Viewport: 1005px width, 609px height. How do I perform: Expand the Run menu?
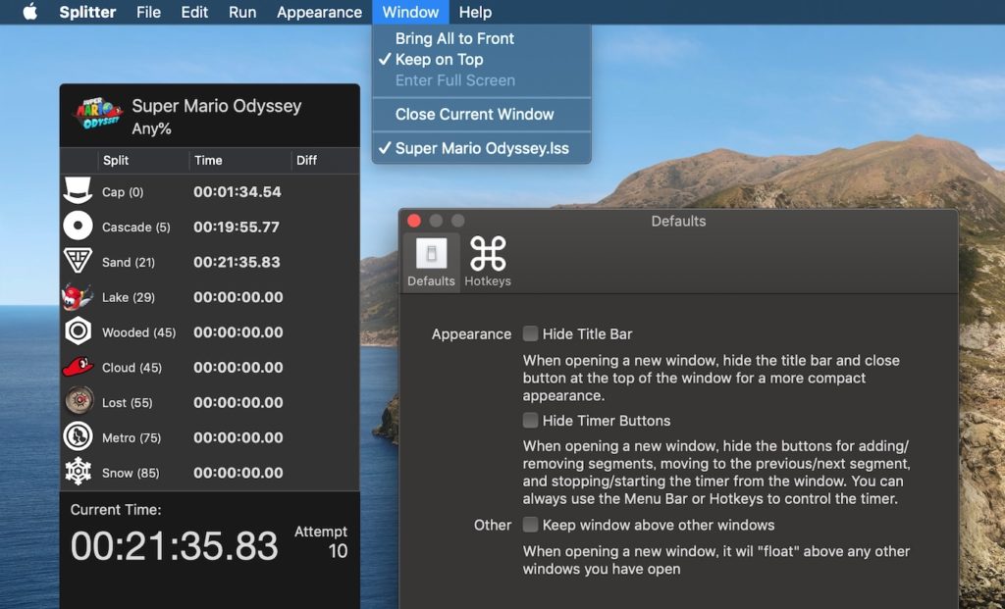(242, 13)
